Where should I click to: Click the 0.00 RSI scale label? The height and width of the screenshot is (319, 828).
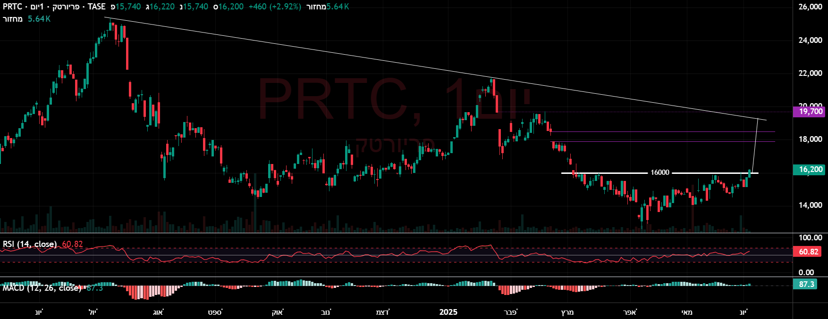point(806,272)
